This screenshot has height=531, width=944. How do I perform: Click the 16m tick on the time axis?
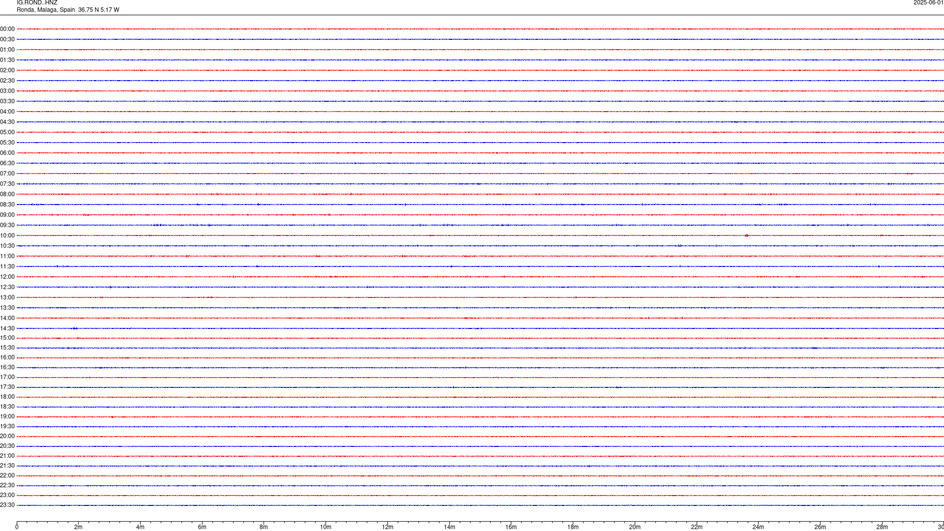tap(511, 527)
